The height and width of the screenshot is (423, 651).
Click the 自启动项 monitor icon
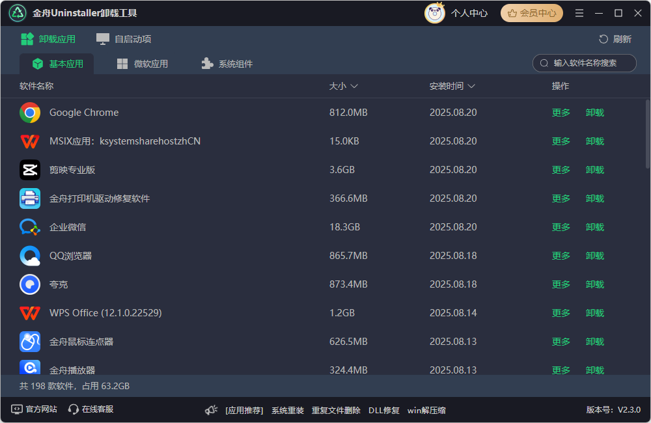pos(103,39)
